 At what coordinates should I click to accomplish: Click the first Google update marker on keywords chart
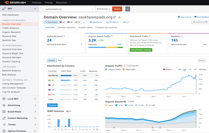[x=114, y=127]
